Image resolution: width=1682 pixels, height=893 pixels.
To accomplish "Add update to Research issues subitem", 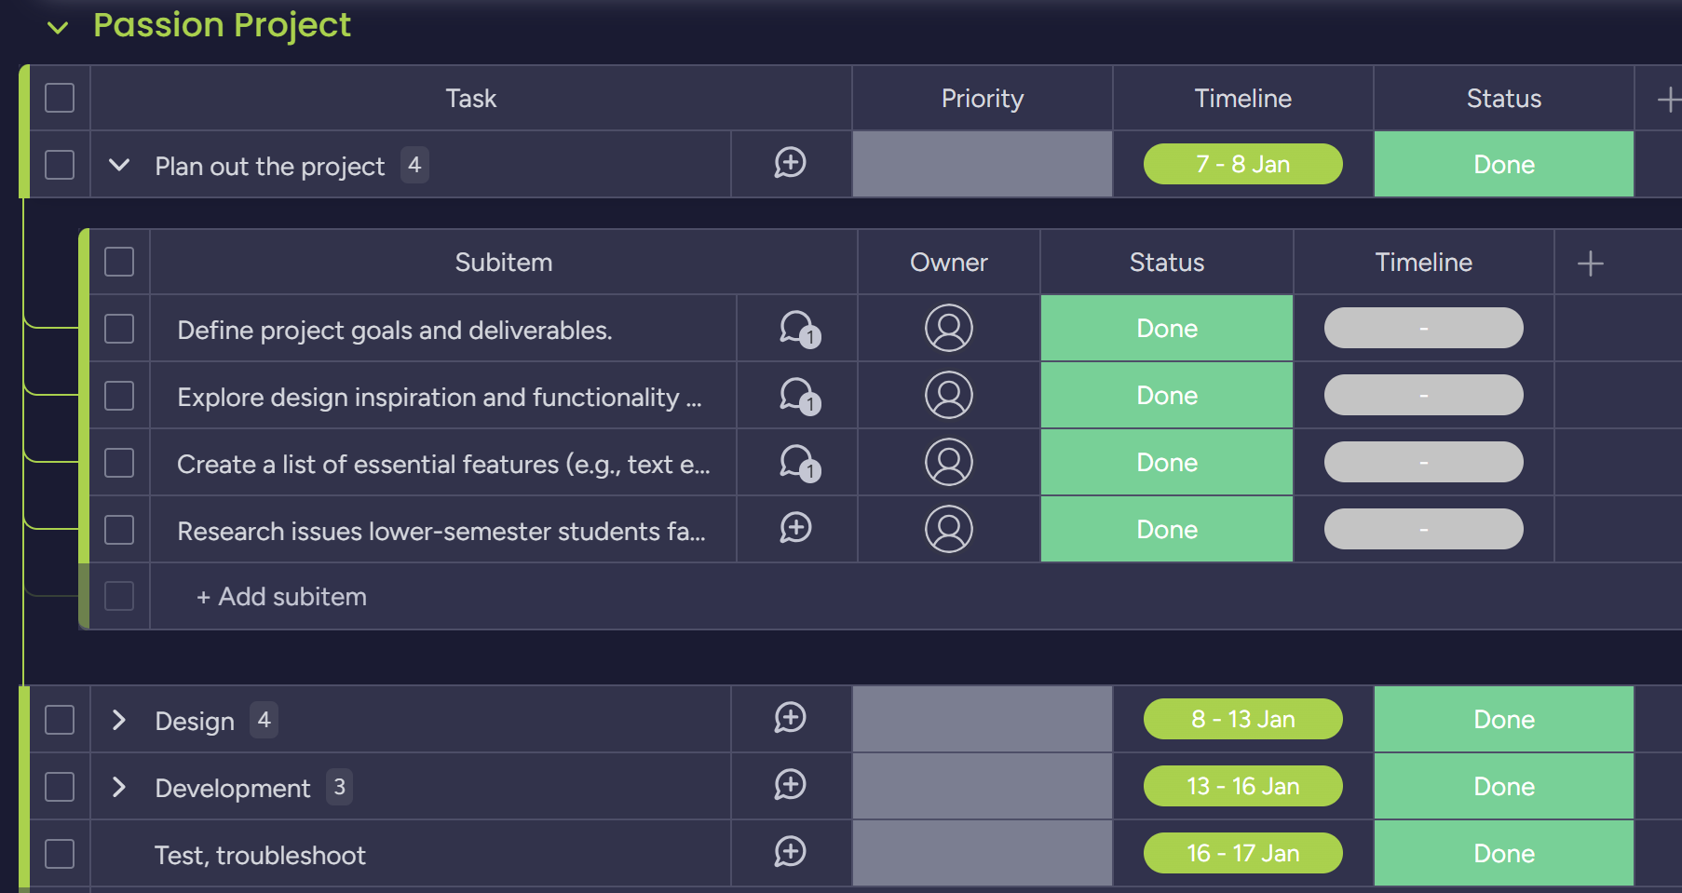I will (795, 529).
